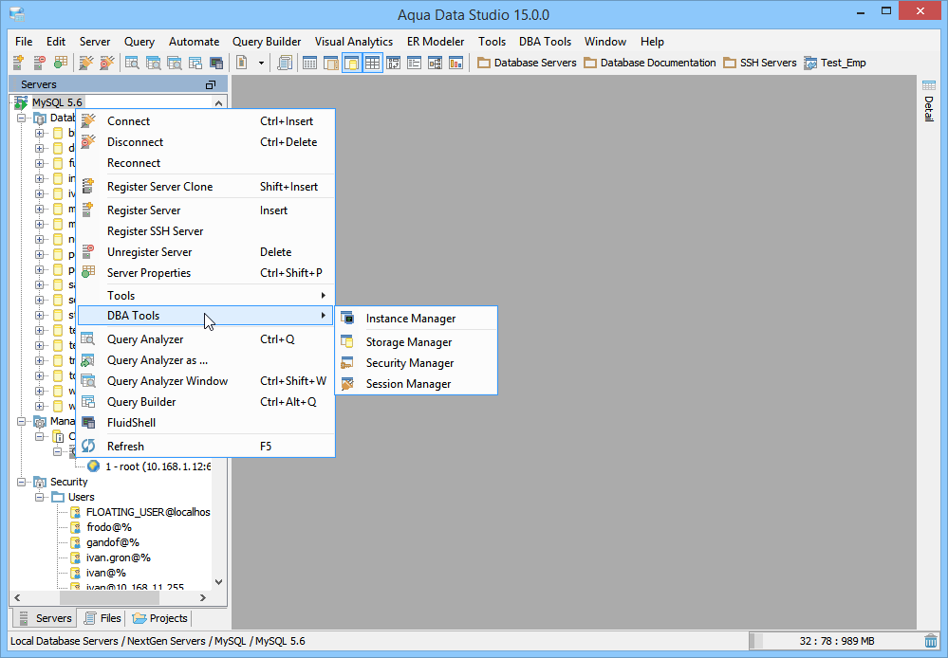The image size is (948, 658).
Task: Toggle the highlighted yellow-cylinder view toolbar button
Action: 352,63
